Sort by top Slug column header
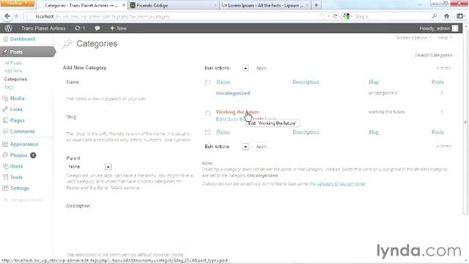This screenshot has width=469, height=264. [x=373, y=82]
